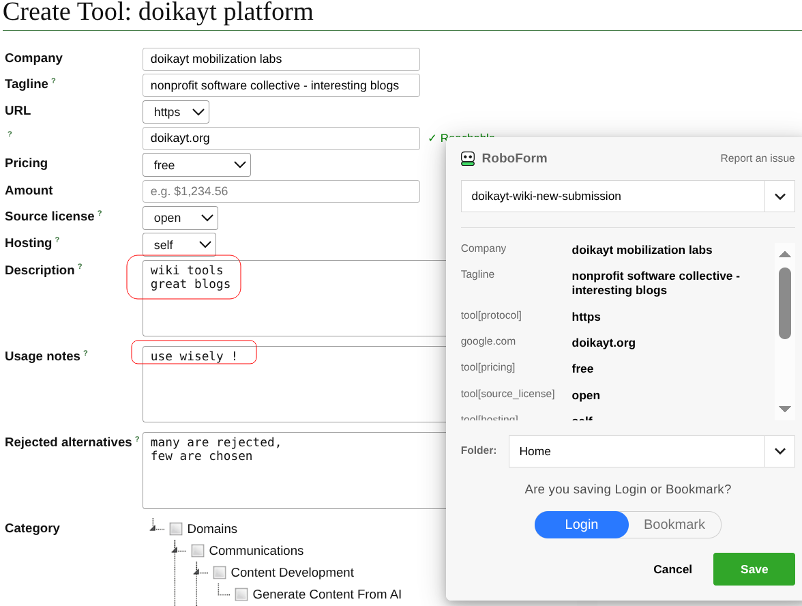This screenshot has height=606, width=802.
Task: Click Domains tree label
Action: click(x=212, y=528)
